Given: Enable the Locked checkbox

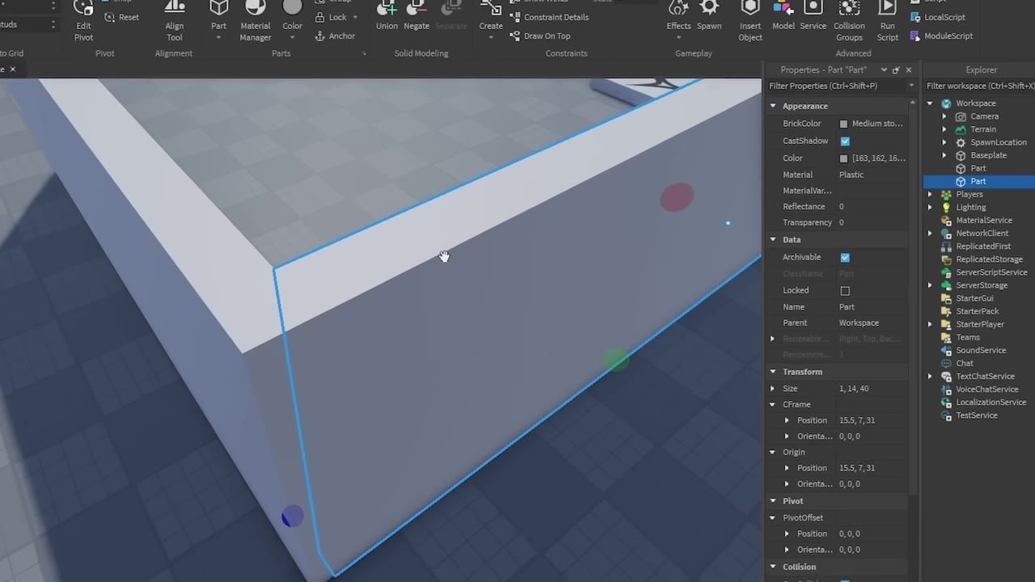Looking at the screenshot, I should [845, 290].
